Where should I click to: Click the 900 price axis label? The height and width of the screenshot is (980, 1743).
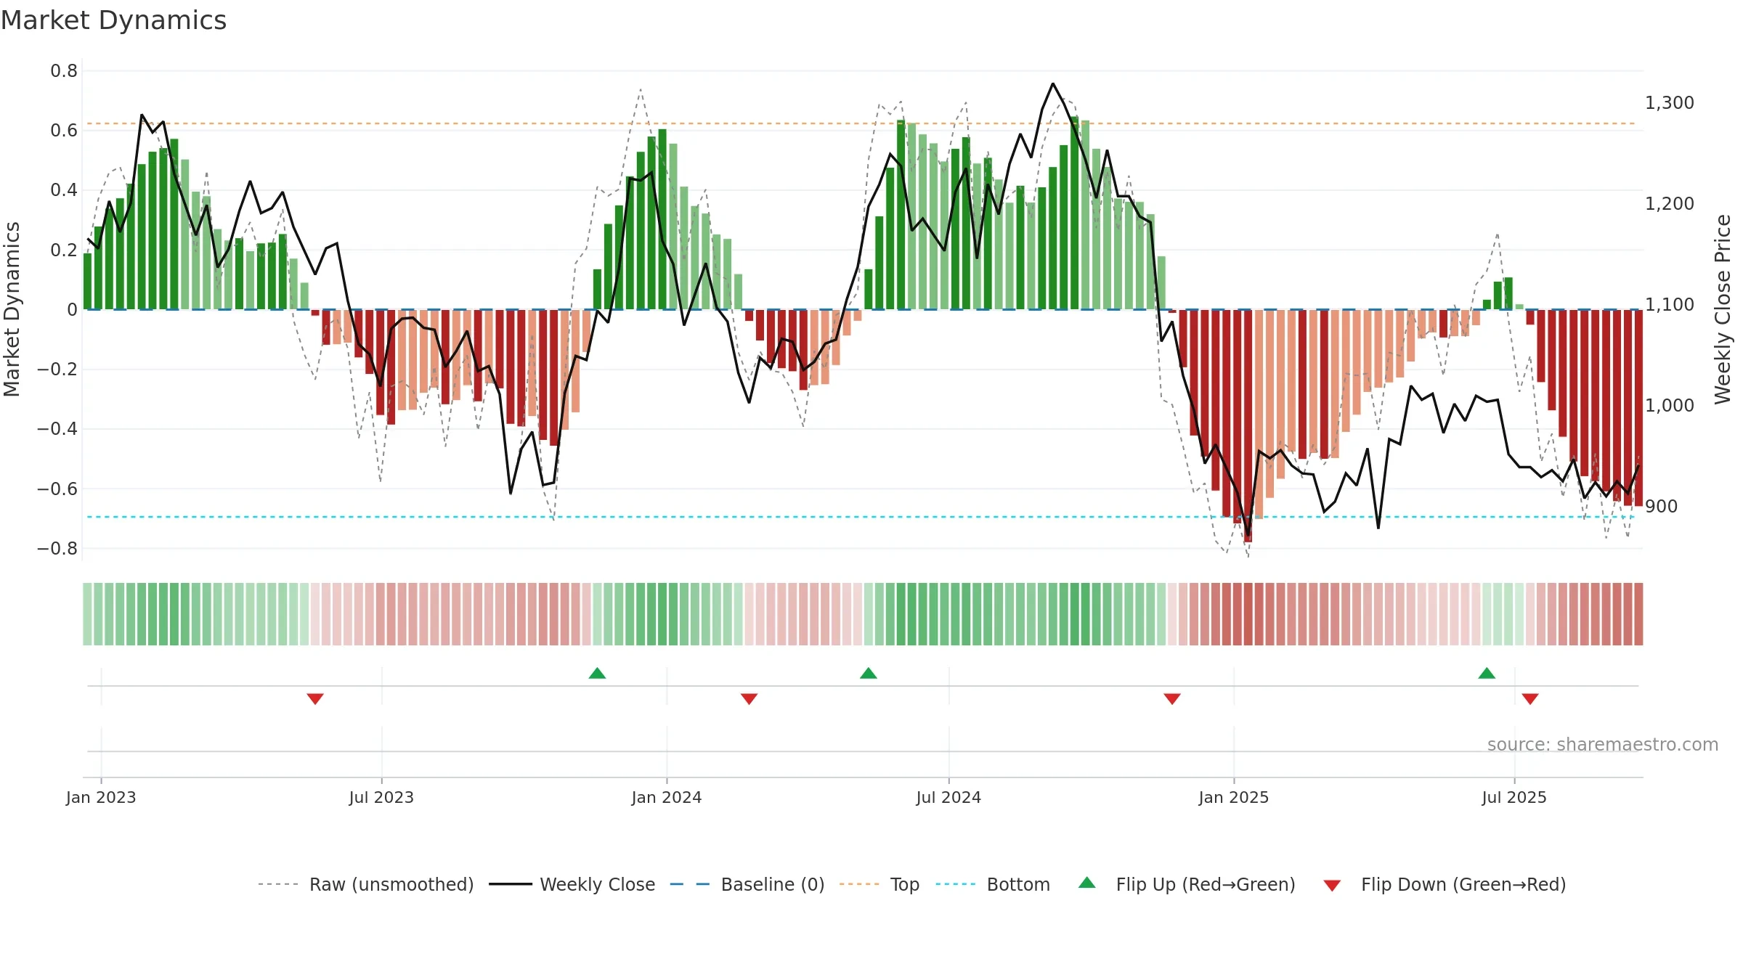(1662, 507)
